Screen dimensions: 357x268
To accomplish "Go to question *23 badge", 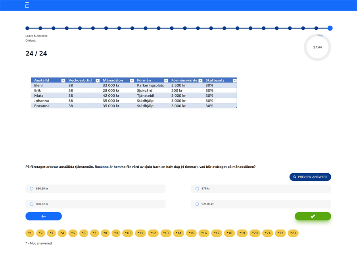I will tap(293, 233).
